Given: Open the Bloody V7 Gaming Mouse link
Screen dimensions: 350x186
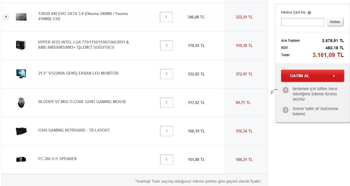Looking at the screenshot, I should pos(82,102).
